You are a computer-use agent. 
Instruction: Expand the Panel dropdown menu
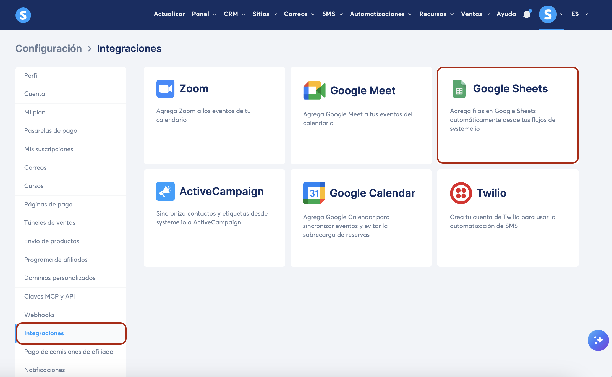(204, 14)
